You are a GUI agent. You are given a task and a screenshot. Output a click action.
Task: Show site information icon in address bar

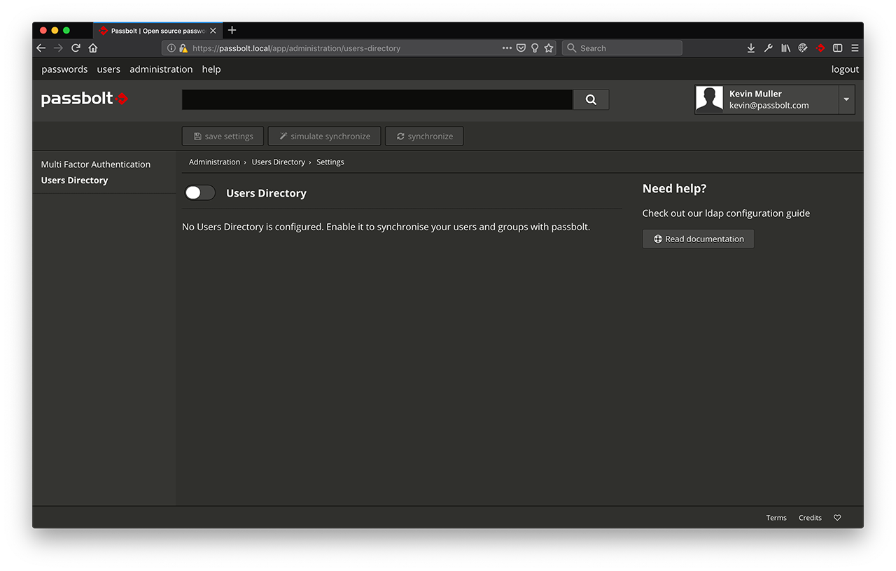coord(171,48)
